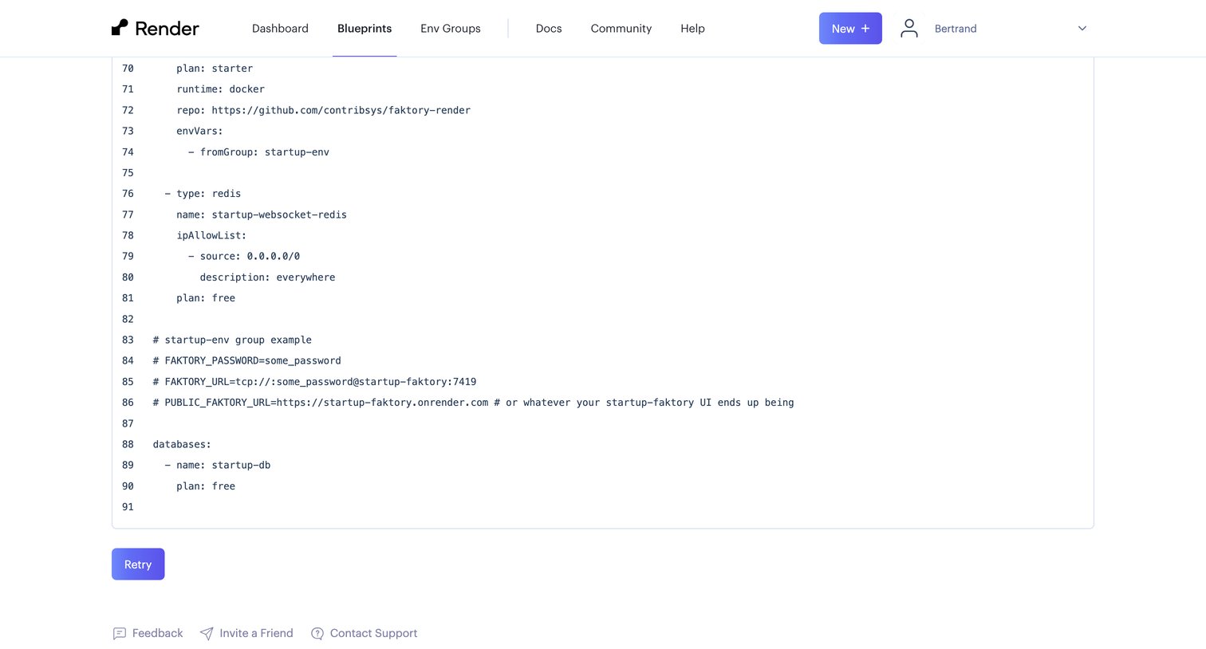The width and height of the screenshot is (1206, 649).
Task: Click the '- type: redis' line
Action: 203,194
